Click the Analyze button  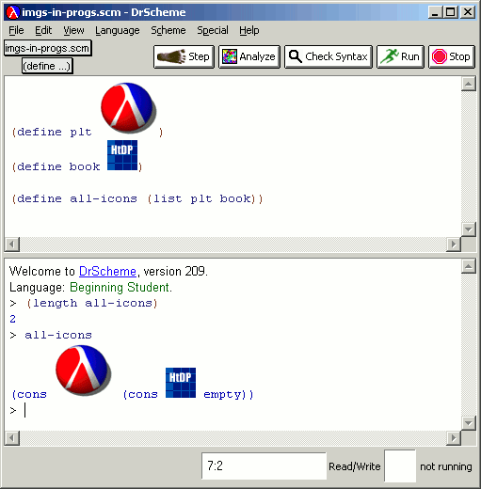tap(249, 56)
